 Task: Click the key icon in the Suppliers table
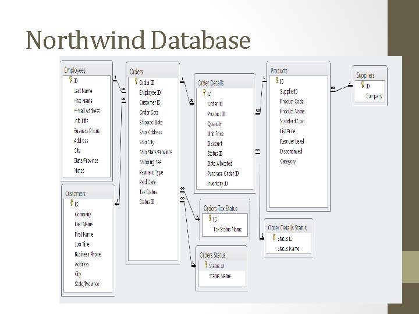tap(363, 85)
